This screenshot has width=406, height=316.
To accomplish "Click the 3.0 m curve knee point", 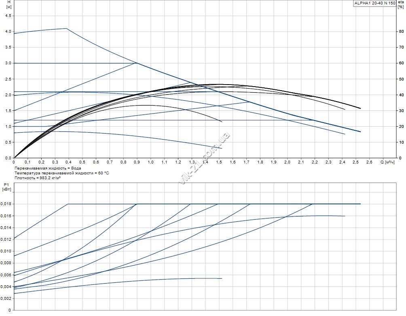I will click(137, 63).
